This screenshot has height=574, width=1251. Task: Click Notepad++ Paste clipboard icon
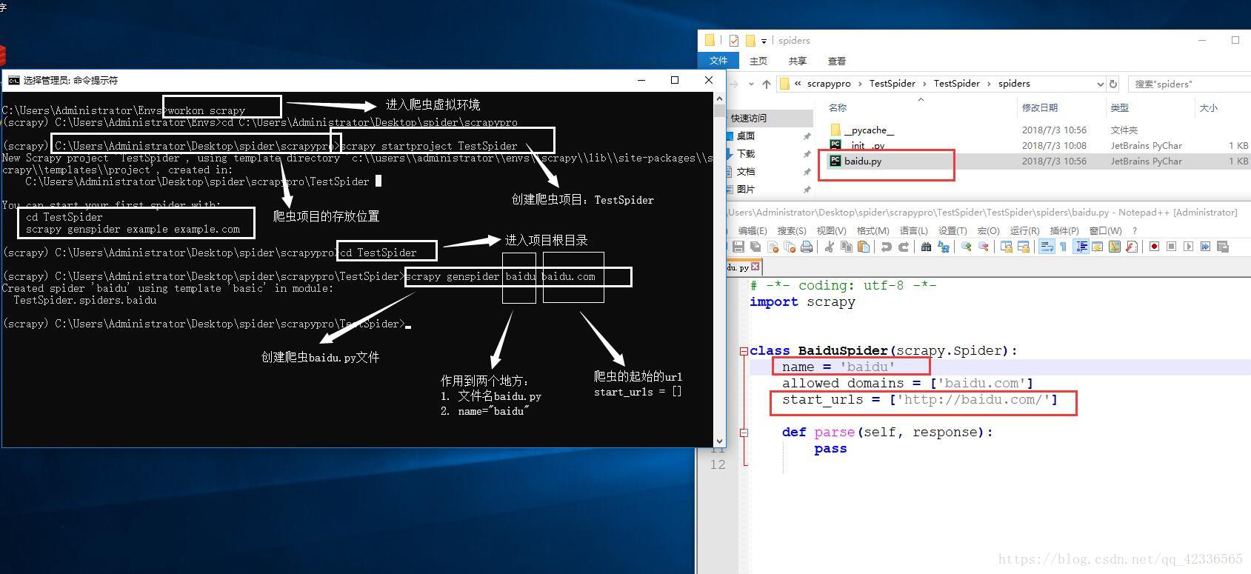[864, 247]
